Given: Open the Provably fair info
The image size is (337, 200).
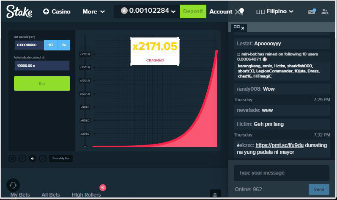Looking at the screenshot, I should 61,158.
